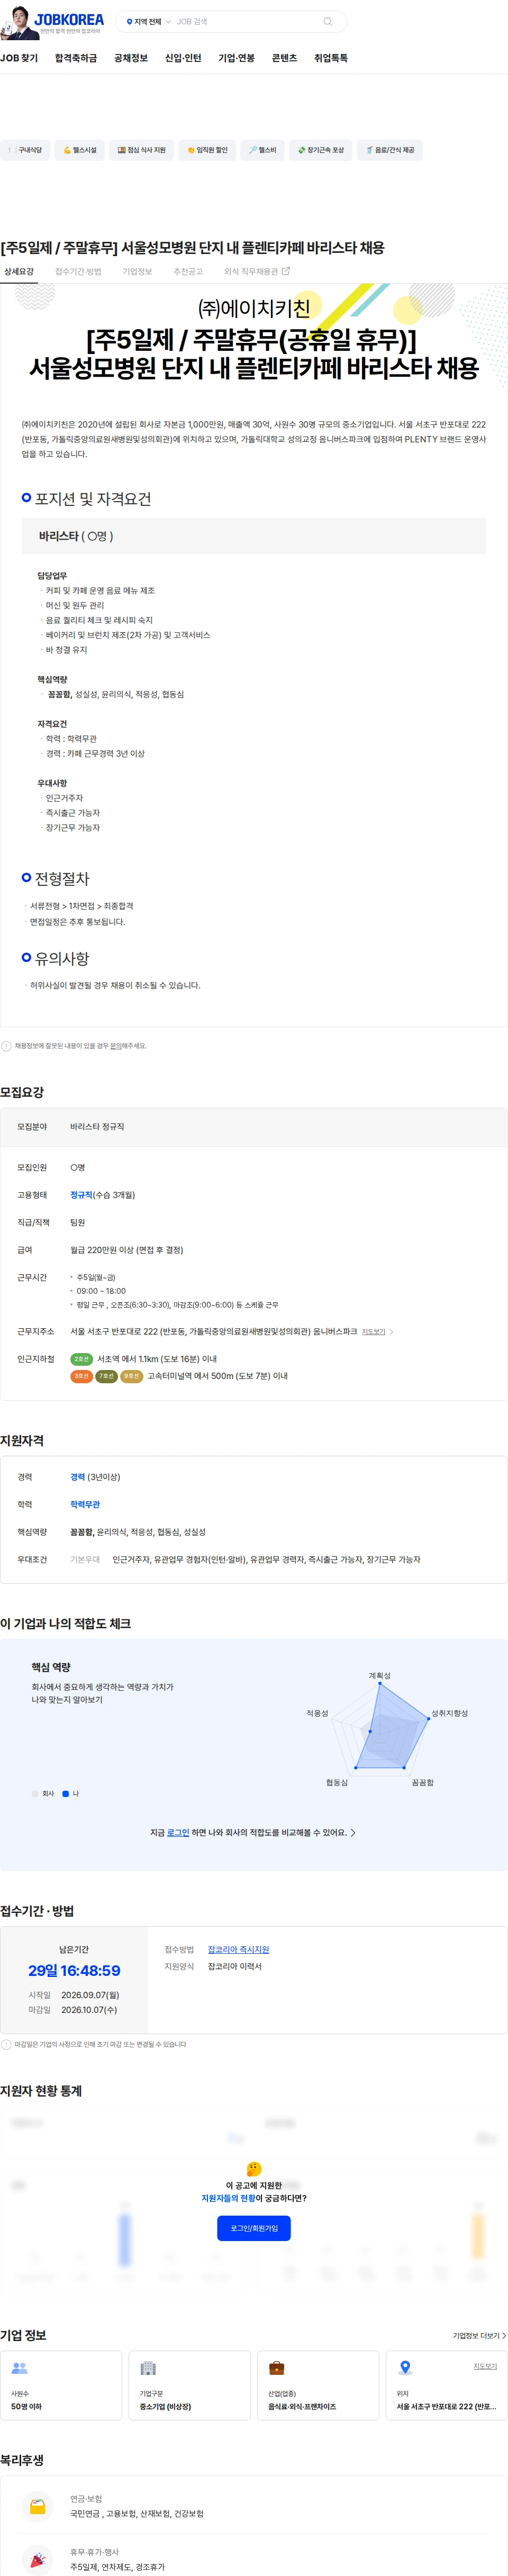Open 기업정보 더보기 link
The width and height of the screenshot is (508, 2576).
point(479,2336)
